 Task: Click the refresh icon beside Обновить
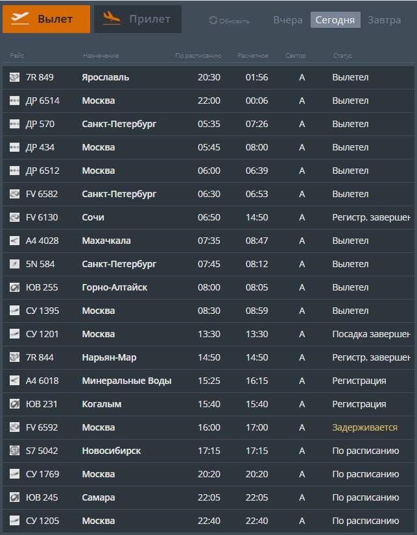213,21
